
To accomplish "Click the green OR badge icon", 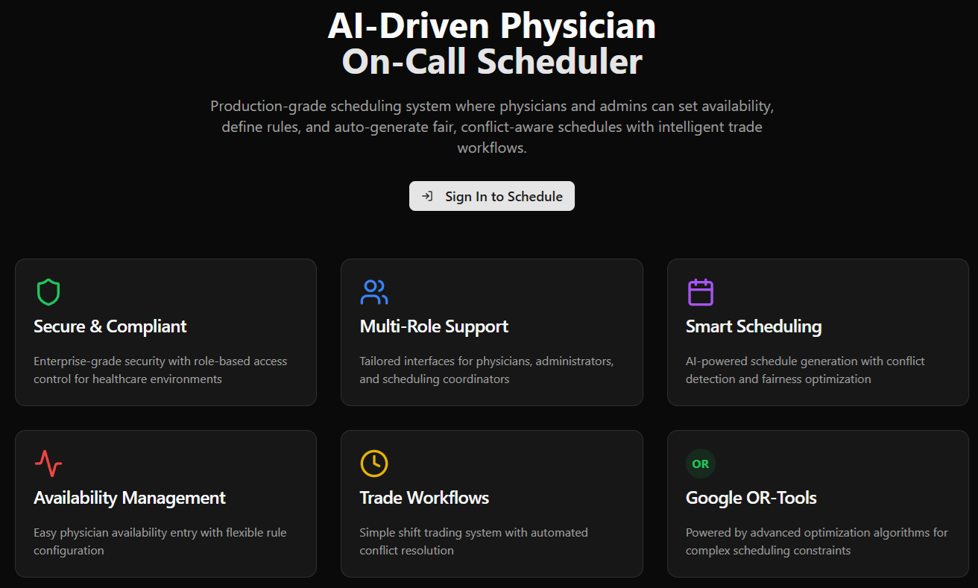I will [700, 464].
